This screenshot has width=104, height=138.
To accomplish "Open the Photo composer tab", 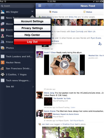I will 53,12.
